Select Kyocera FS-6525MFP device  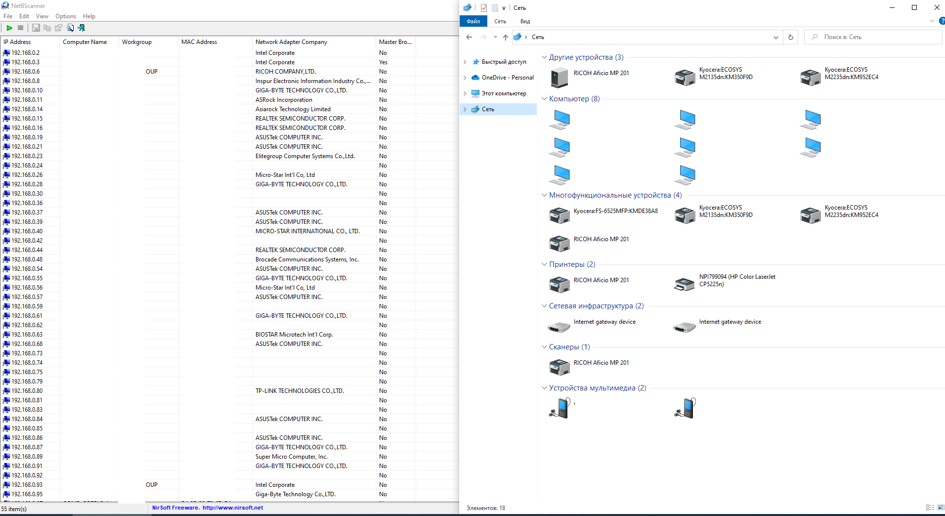click(x=603, y=215)
